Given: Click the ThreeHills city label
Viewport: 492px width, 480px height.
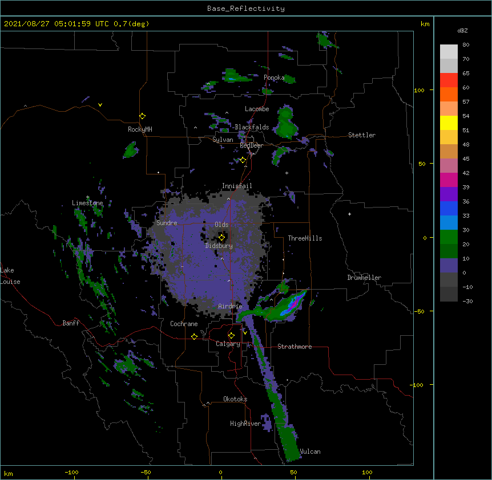Looking at the screenshot, I should [x=305, y=238].
